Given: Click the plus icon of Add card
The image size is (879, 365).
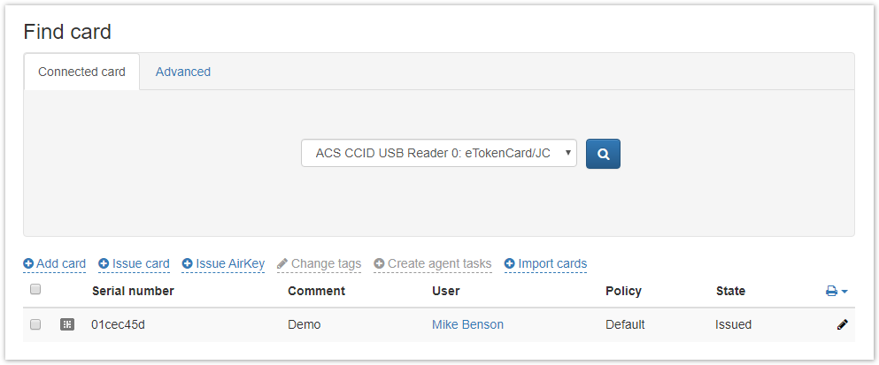Looking at the screenshot, I should (x=28, y=263).
